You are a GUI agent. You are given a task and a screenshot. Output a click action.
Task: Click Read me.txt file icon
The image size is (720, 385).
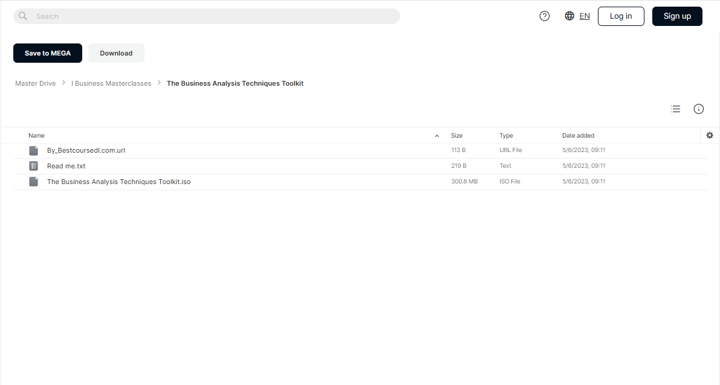[33, 166]
